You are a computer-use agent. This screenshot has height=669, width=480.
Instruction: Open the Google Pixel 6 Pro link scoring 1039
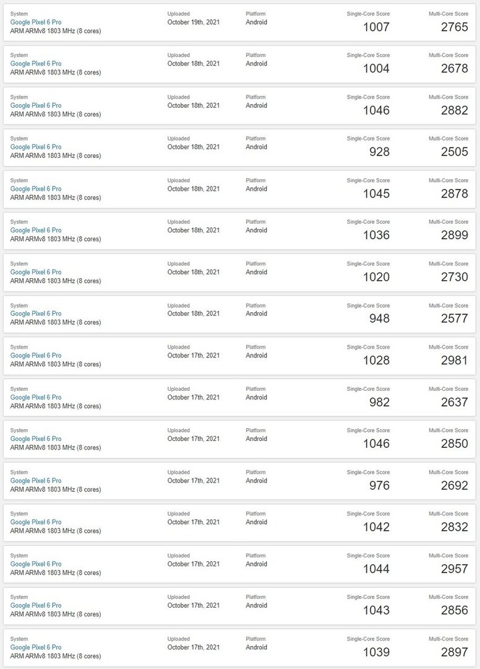36,647
